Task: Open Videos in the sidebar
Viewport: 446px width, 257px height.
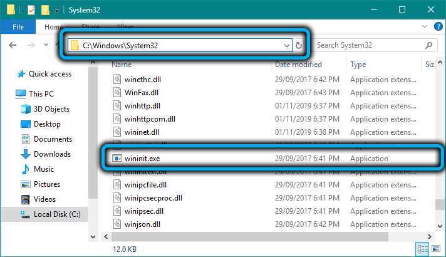Action: click(x=44, y=199)
